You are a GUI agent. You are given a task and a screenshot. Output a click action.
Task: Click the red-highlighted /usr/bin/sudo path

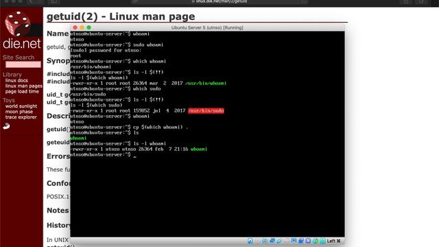click(x=206, y=110)
